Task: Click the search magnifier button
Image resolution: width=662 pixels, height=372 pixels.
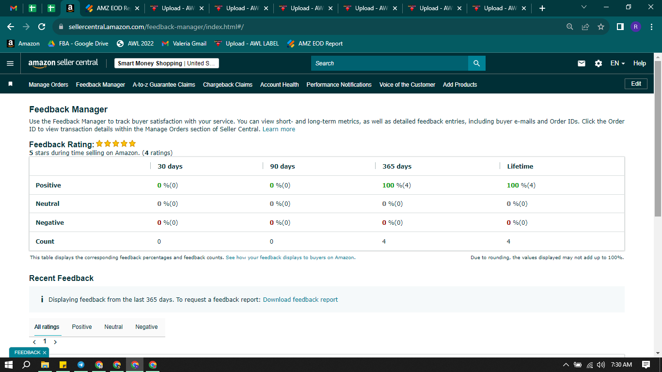Action: pos(477,63)
